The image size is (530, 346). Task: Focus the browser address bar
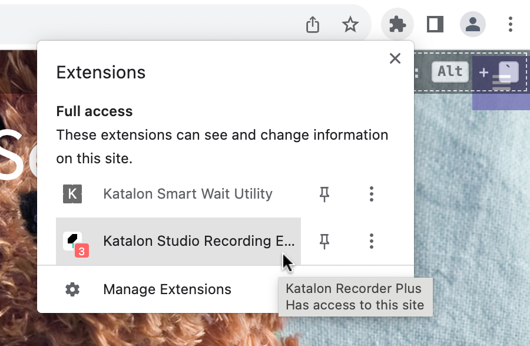tap(147, 24)
